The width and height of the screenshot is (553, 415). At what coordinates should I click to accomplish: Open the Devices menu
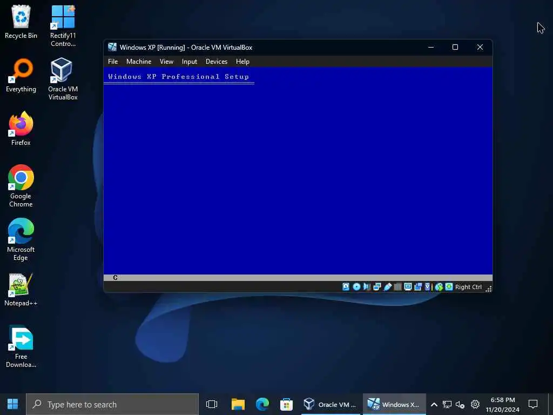217,62
